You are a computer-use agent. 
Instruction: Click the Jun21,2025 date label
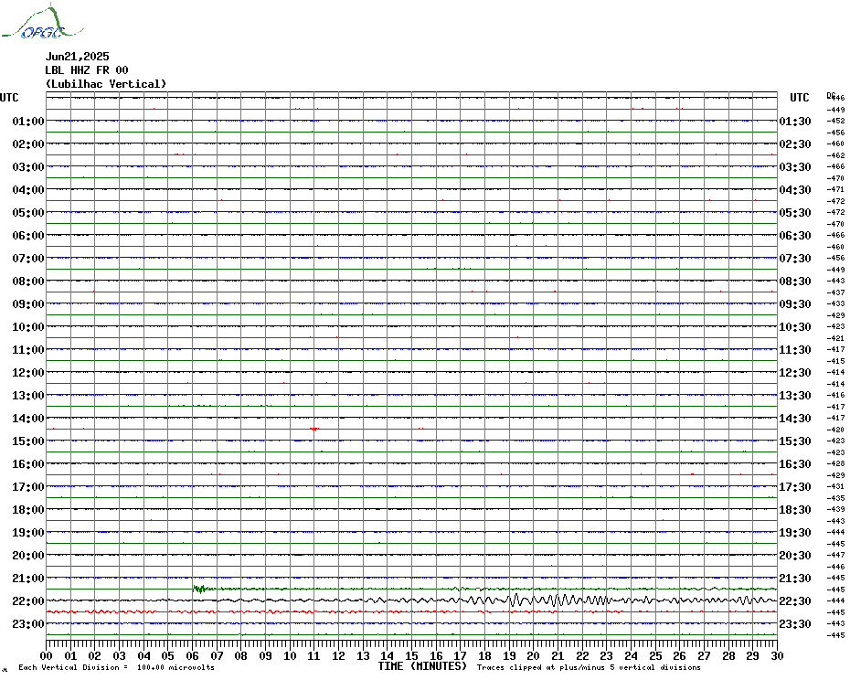pyautogui.click(x=77, y=57)
